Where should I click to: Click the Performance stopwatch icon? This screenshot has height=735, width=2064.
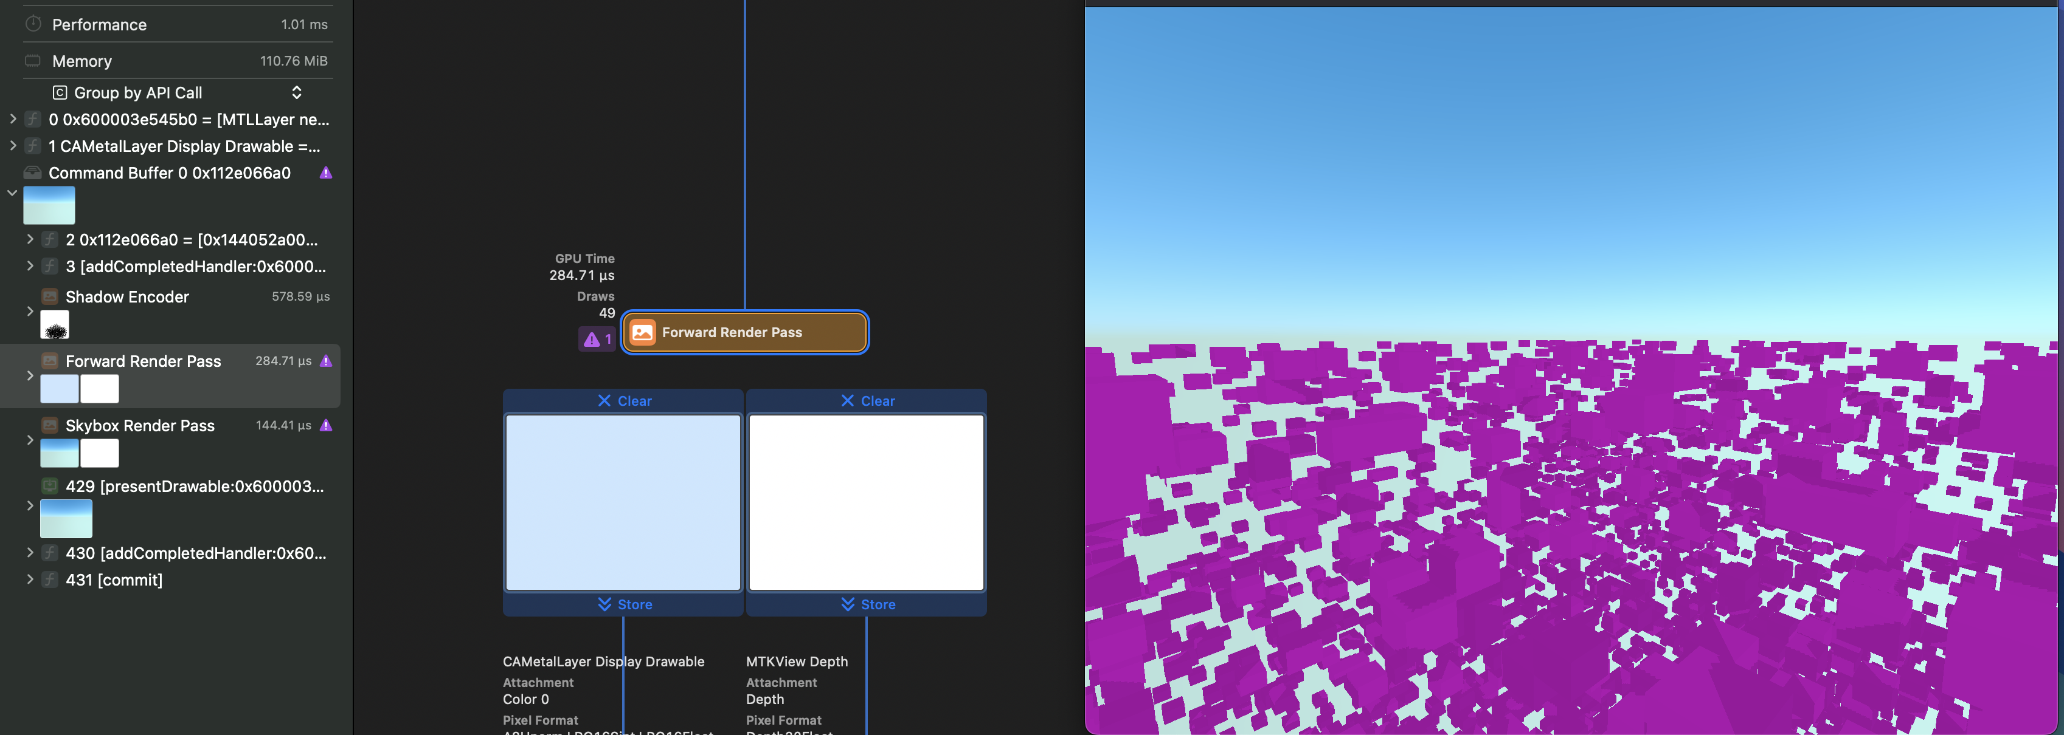click(33, 24)
